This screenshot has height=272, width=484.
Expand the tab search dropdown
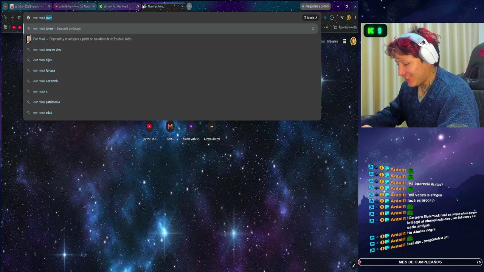click(x=5, y=6)
